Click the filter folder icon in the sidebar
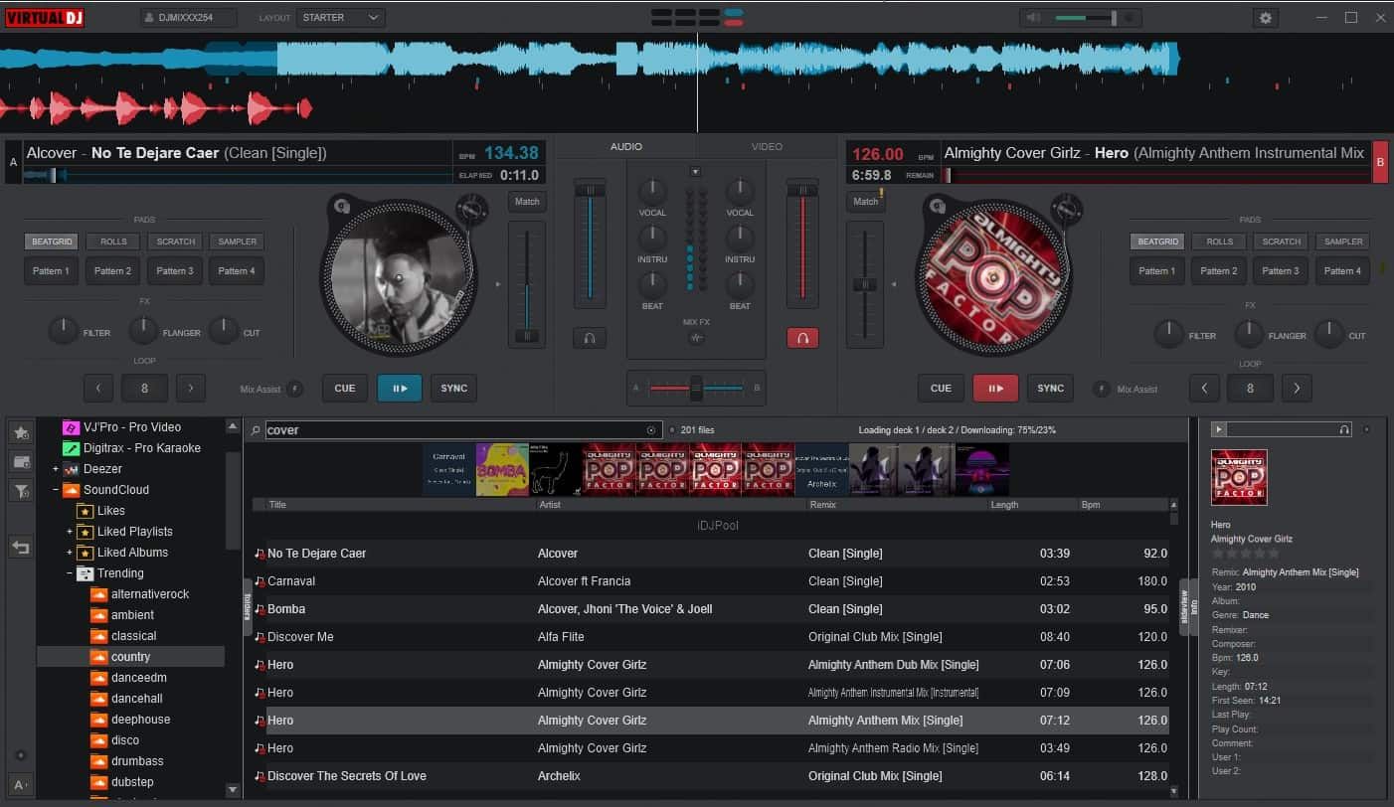The height and width of the screenshot is (807, 1394). click(20, 490)
